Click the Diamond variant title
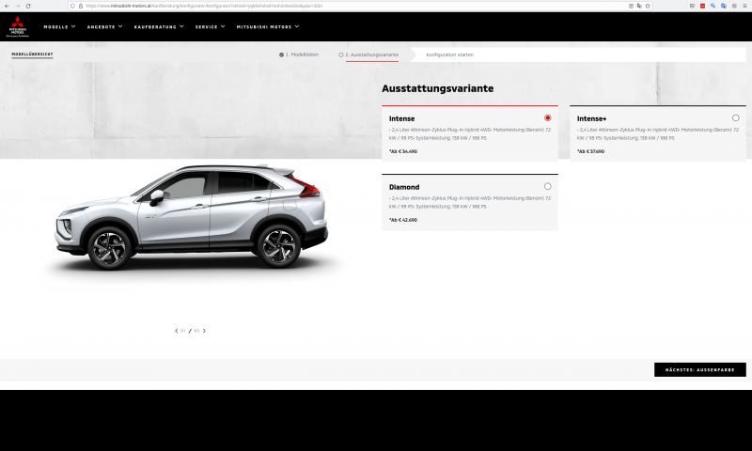752x451 pixels. [404, 187]
